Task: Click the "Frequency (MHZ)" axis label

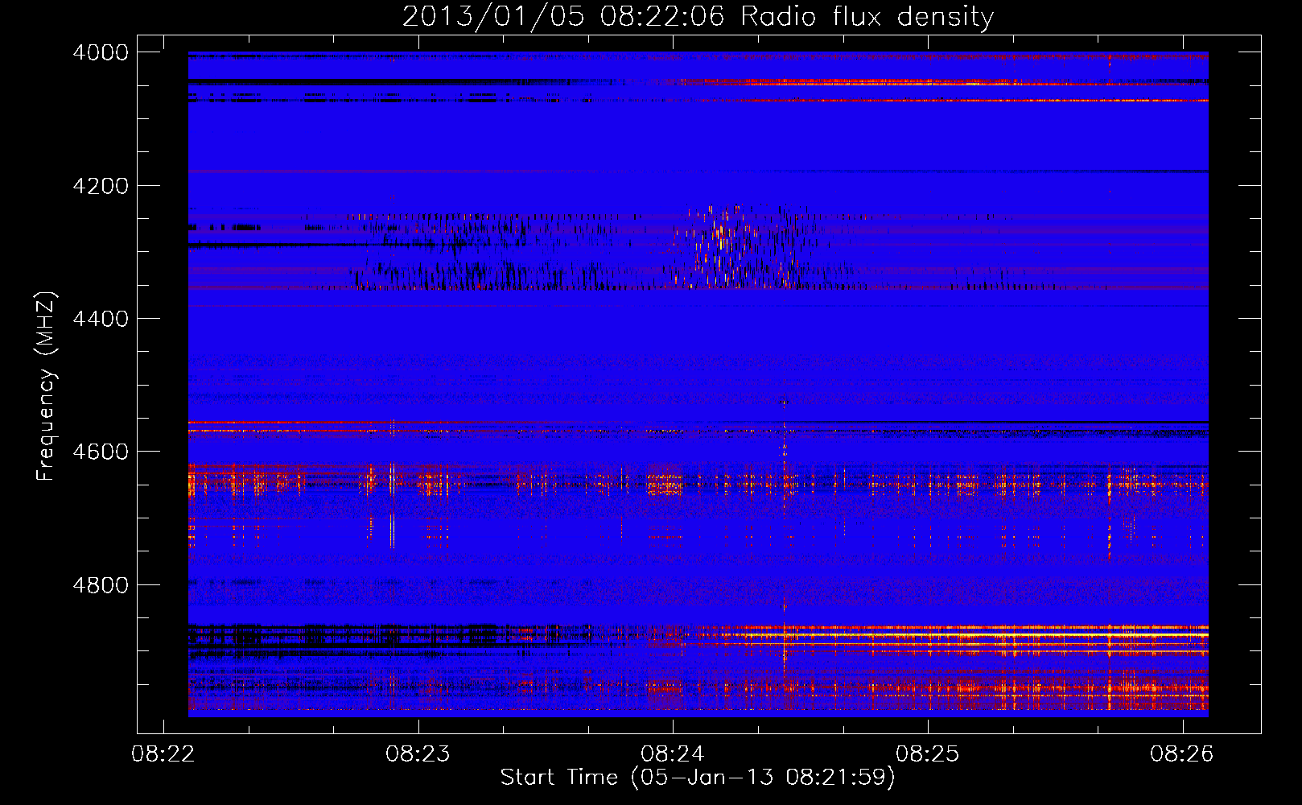Action: (46, 386)
